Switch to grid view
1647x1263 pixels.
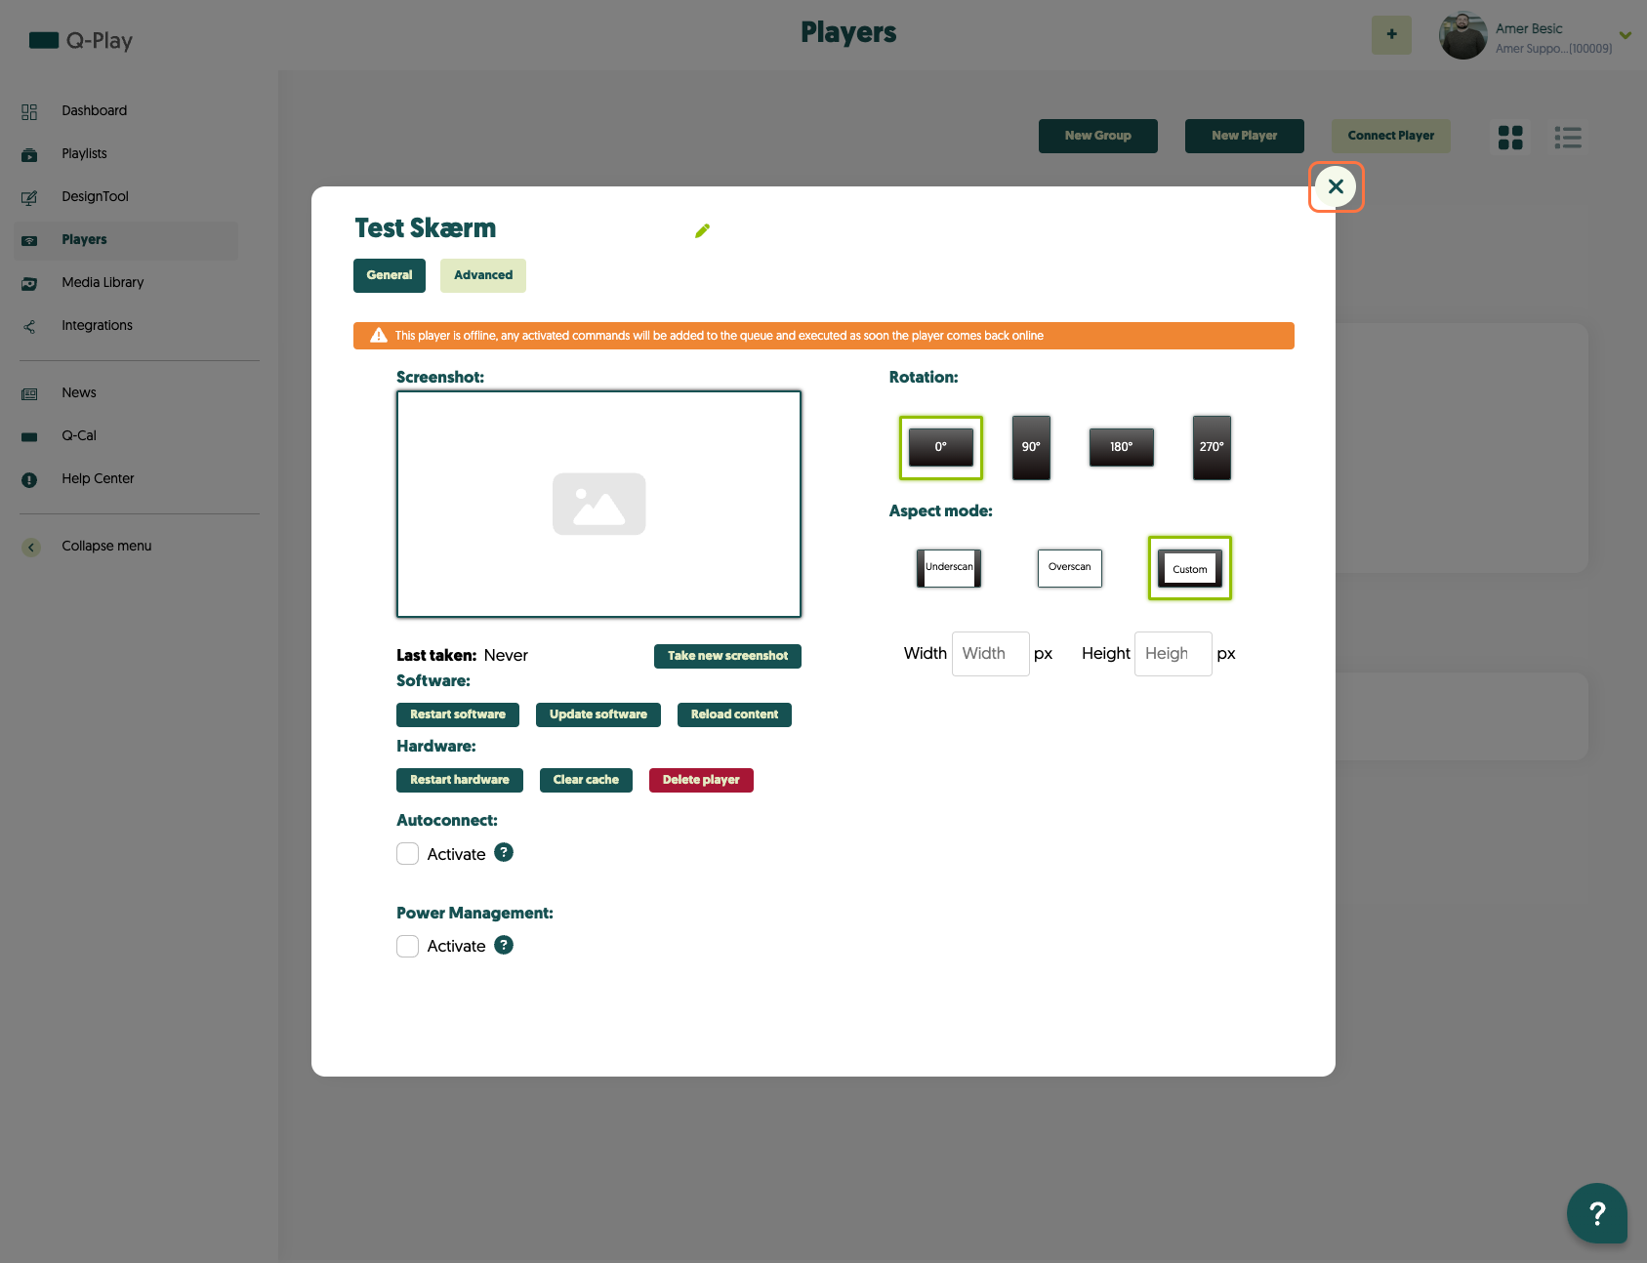click(1510, 138)
